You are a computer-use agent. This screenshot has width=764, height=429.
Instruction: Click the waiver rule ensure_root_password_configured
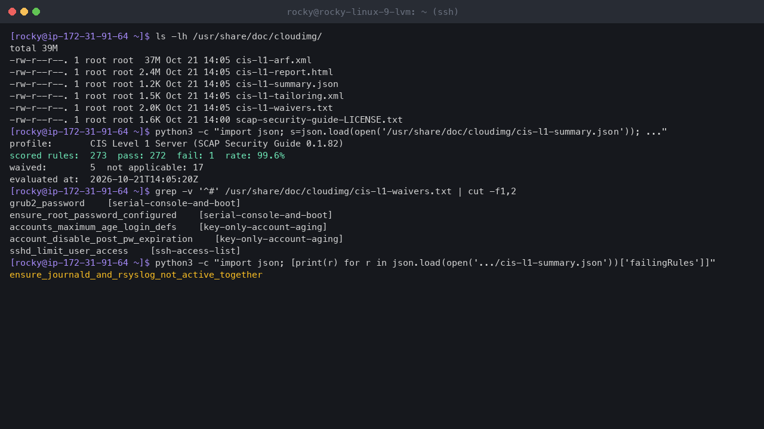(93, 215)
